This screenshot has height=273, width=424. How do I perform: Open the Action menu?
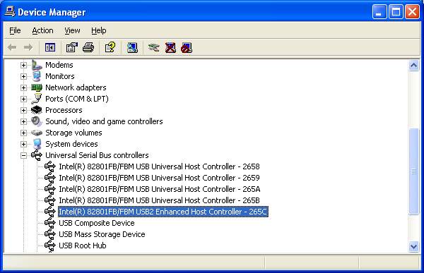pyautogui.click(x=42, y=30)
